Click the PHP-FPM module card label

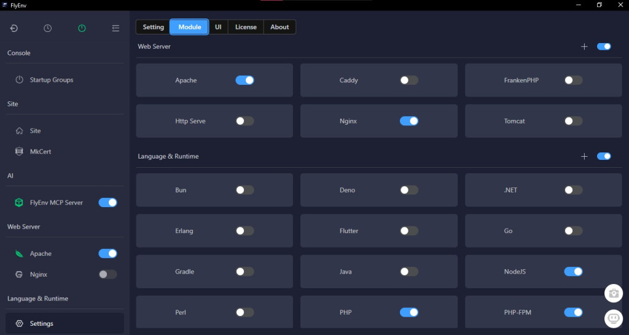(x=517, y=312)
